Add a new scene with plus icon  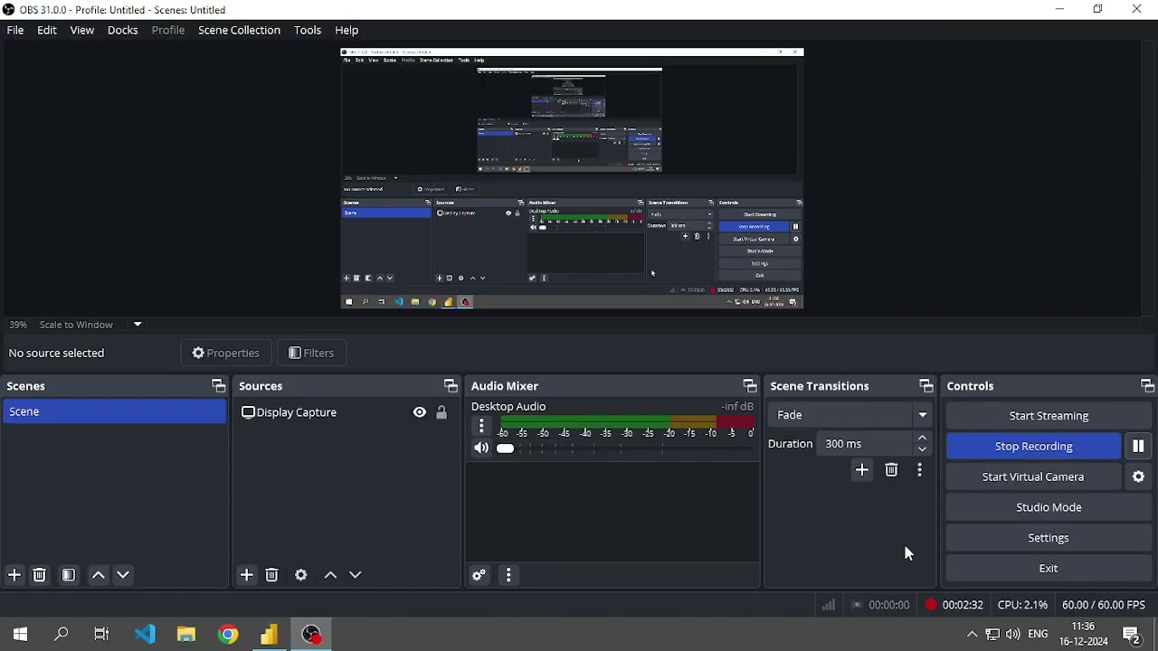(x=14, y=575)
